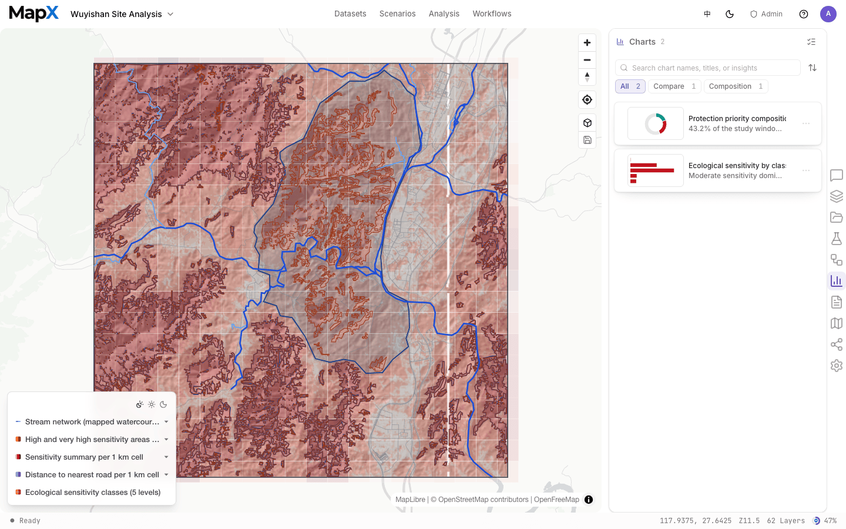Open the layers panel from the sidebar
The width and height of the screenshot is (846, 529).
pos(837,196)
